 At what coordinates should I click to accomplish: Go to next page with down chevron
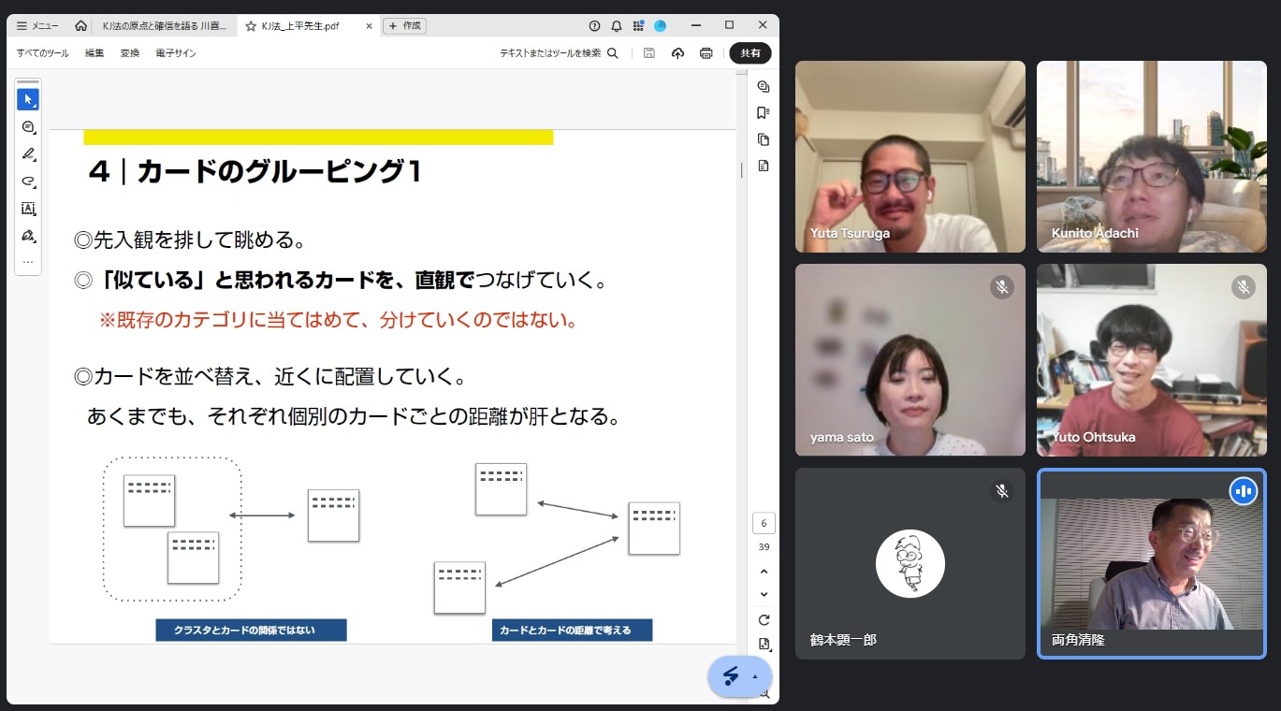click(764, 594)
